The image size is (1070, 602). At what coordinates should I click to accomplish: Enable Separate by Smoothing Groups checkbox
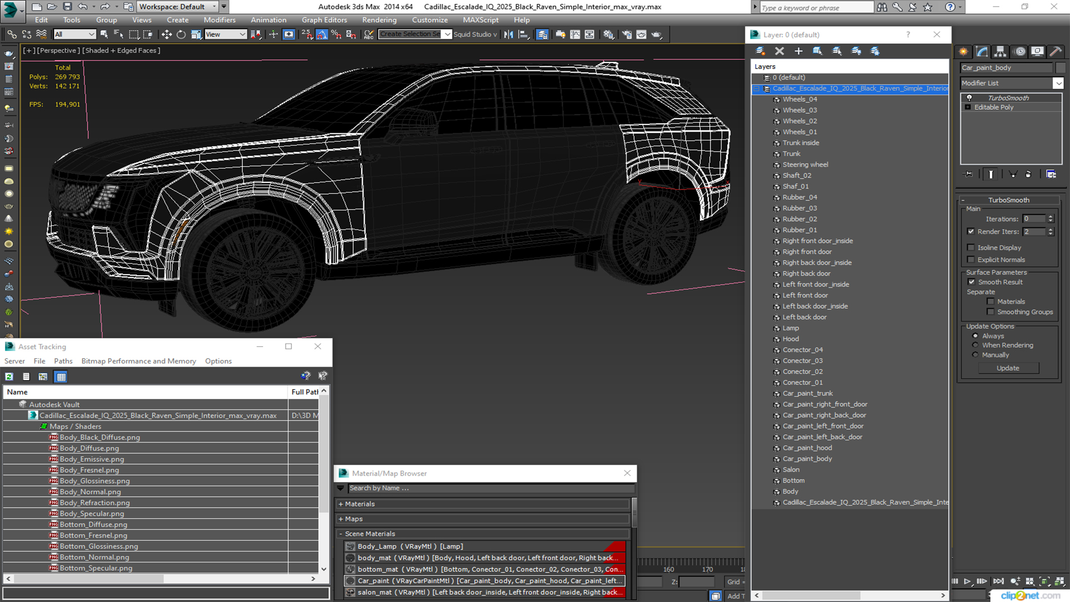coord(990,312)
